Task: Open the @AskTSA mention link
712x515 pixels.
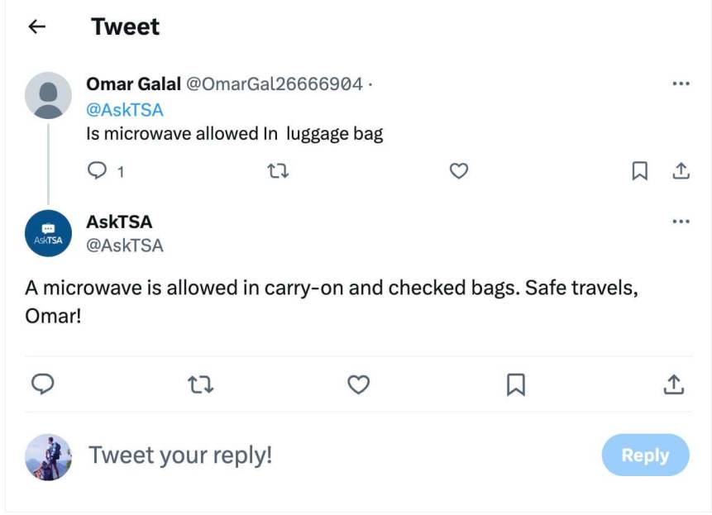Action: click(125, 110)
